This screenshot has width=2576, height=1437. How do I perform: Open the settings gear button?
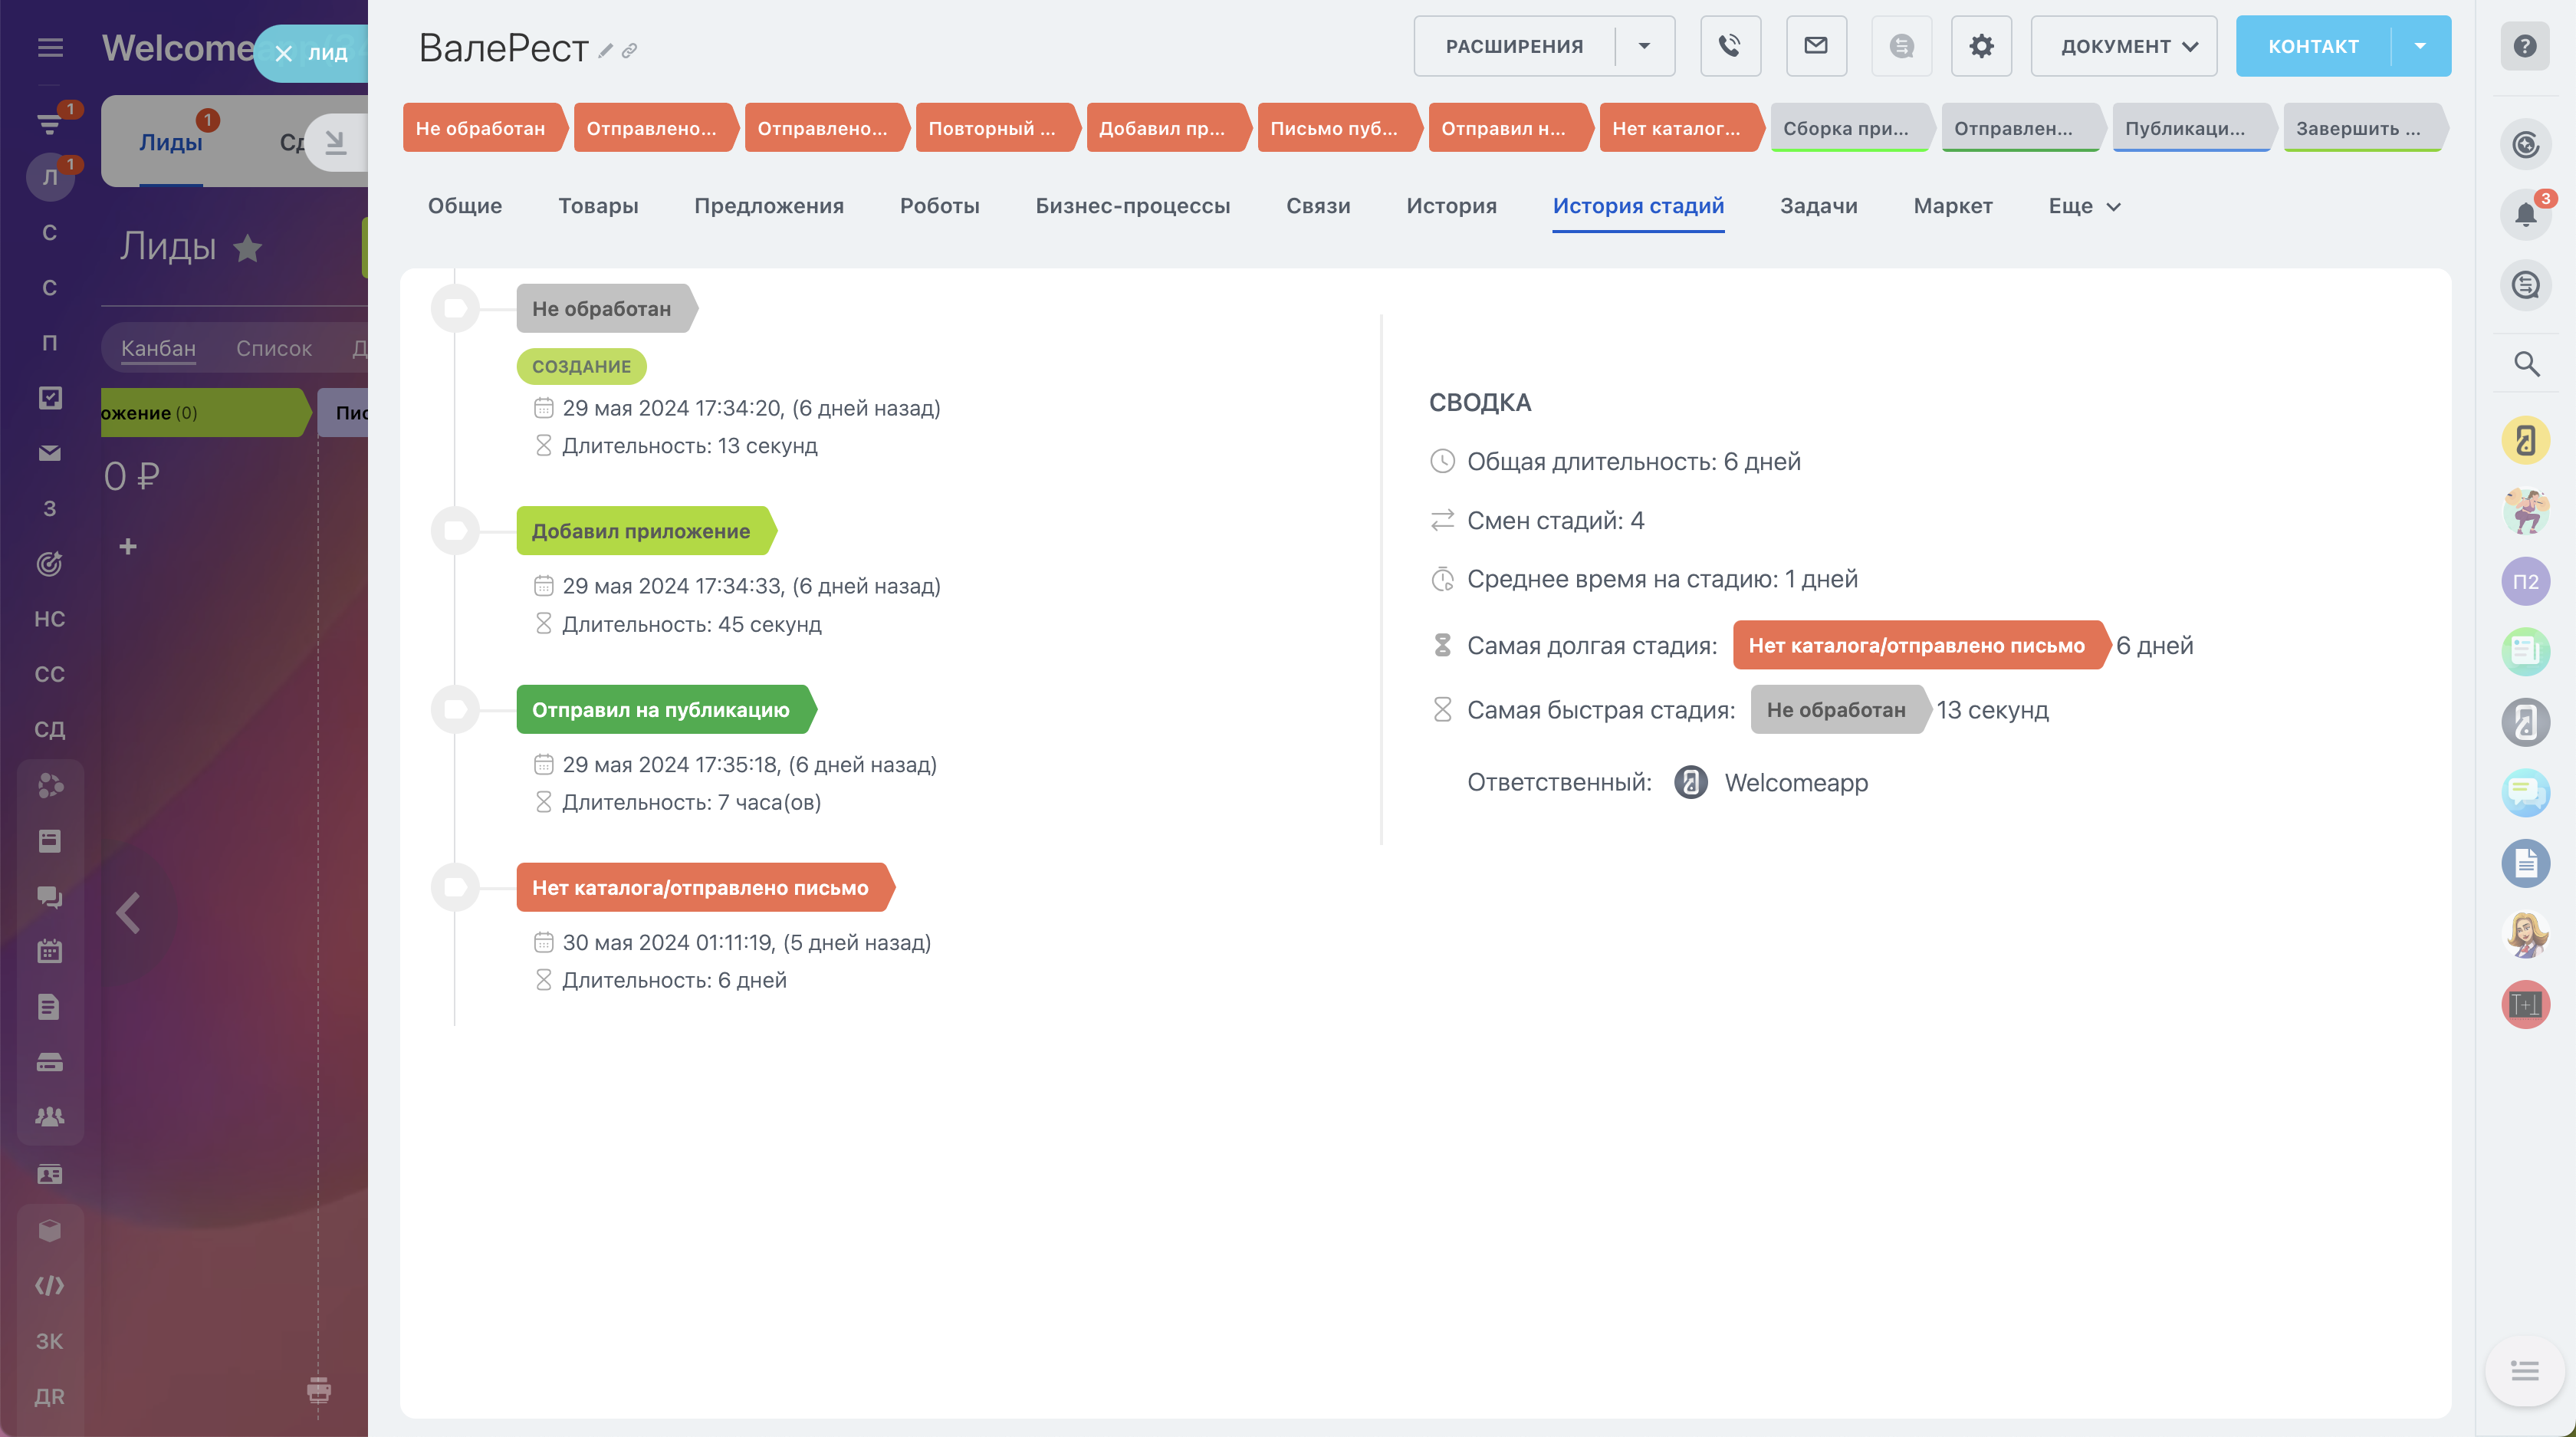(1981, 46)
